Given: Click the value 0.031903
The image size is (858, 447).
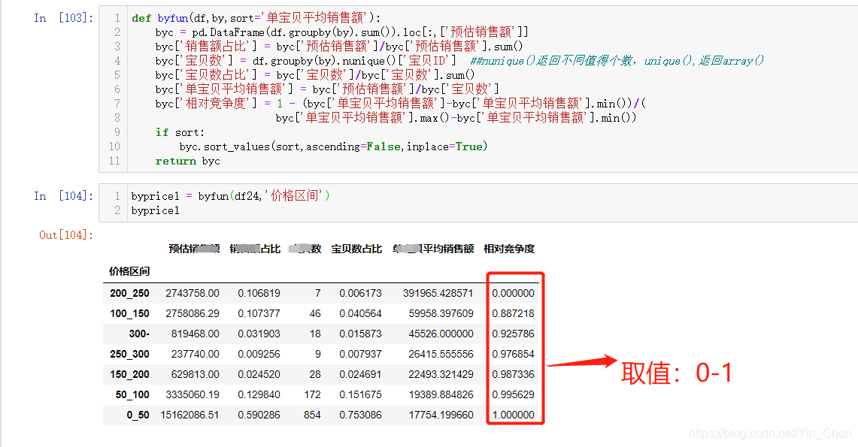Looking at the screenshot, I should click(259, 334).
